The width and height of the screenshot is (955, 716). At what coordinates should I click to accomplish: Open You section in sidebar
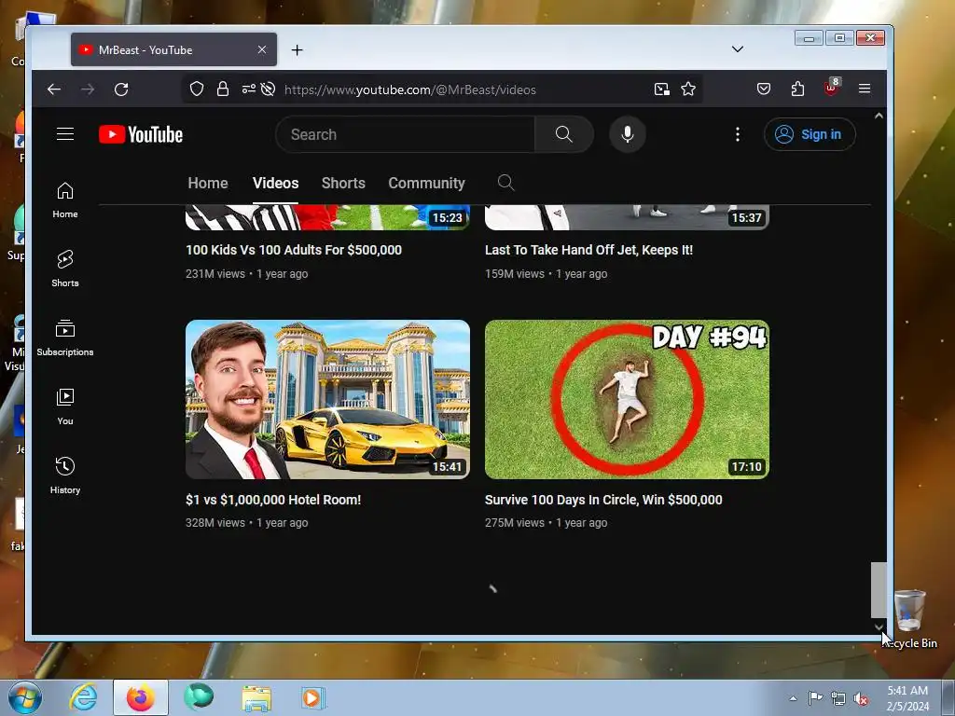pos(65,406)
